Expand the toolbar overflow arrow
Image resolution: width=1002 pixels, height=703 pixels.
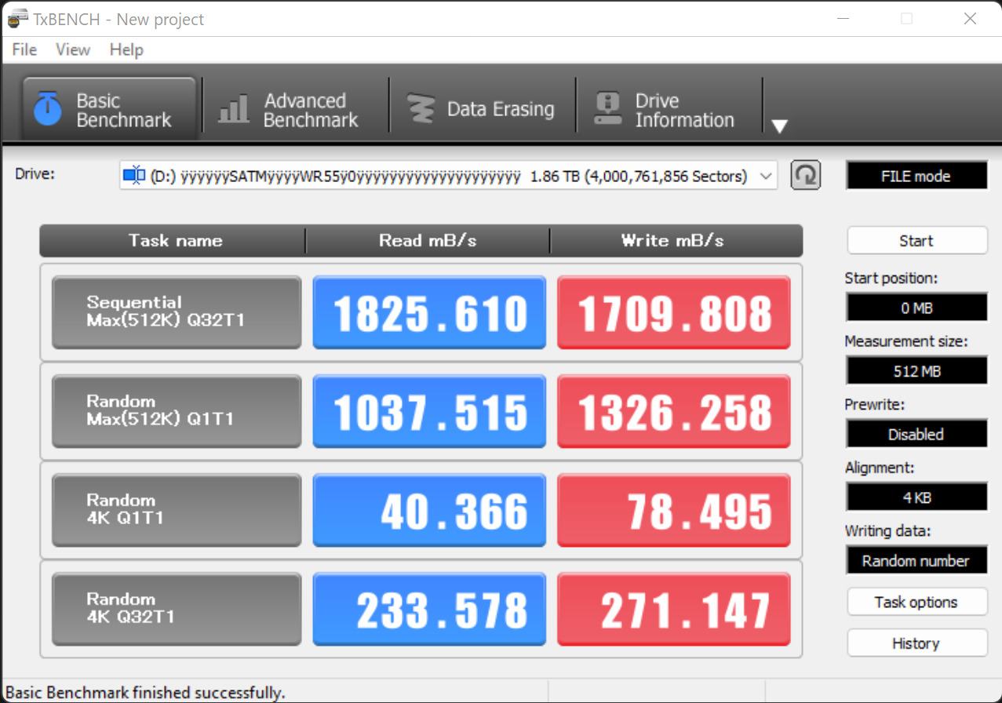pos(779,126)
